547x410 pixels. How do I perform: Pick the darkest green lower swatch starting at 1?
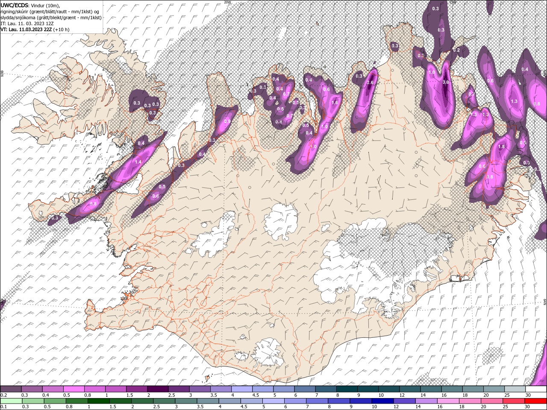[x=99, y=401]
